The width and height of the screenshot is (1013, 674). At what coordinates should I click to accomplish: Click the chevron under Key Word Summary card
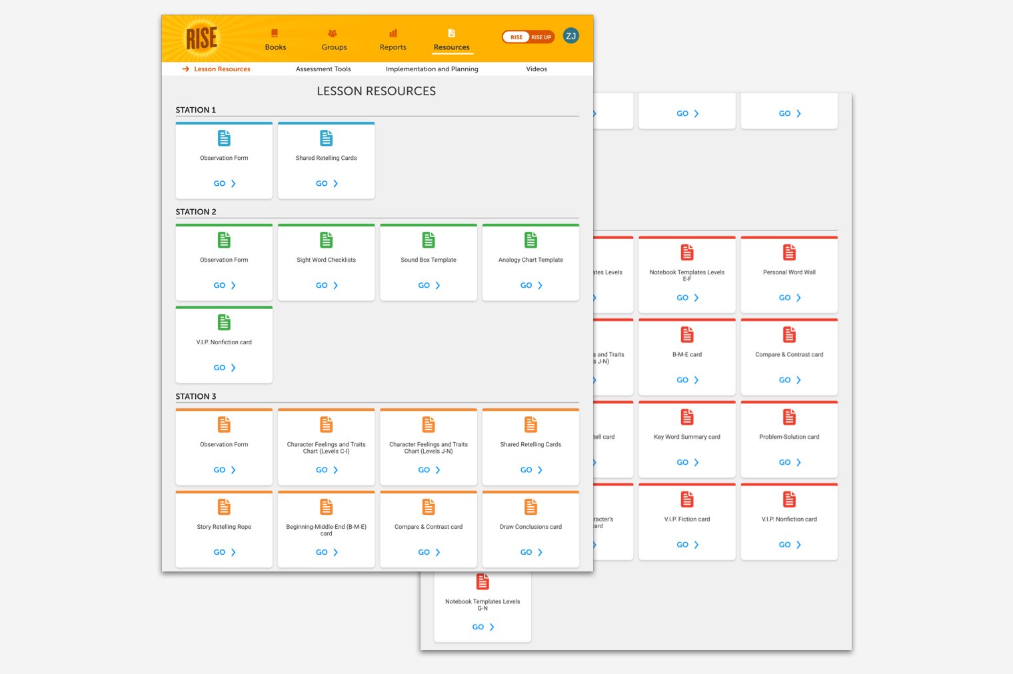click(x=696, y=462)
